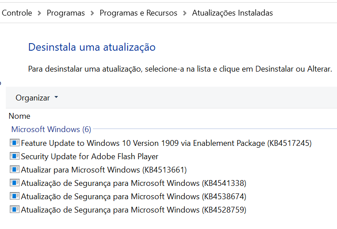Screen dimensions: 337x229
Task: Click the Adobe Flash Player update icon
Action: point(15,156)
